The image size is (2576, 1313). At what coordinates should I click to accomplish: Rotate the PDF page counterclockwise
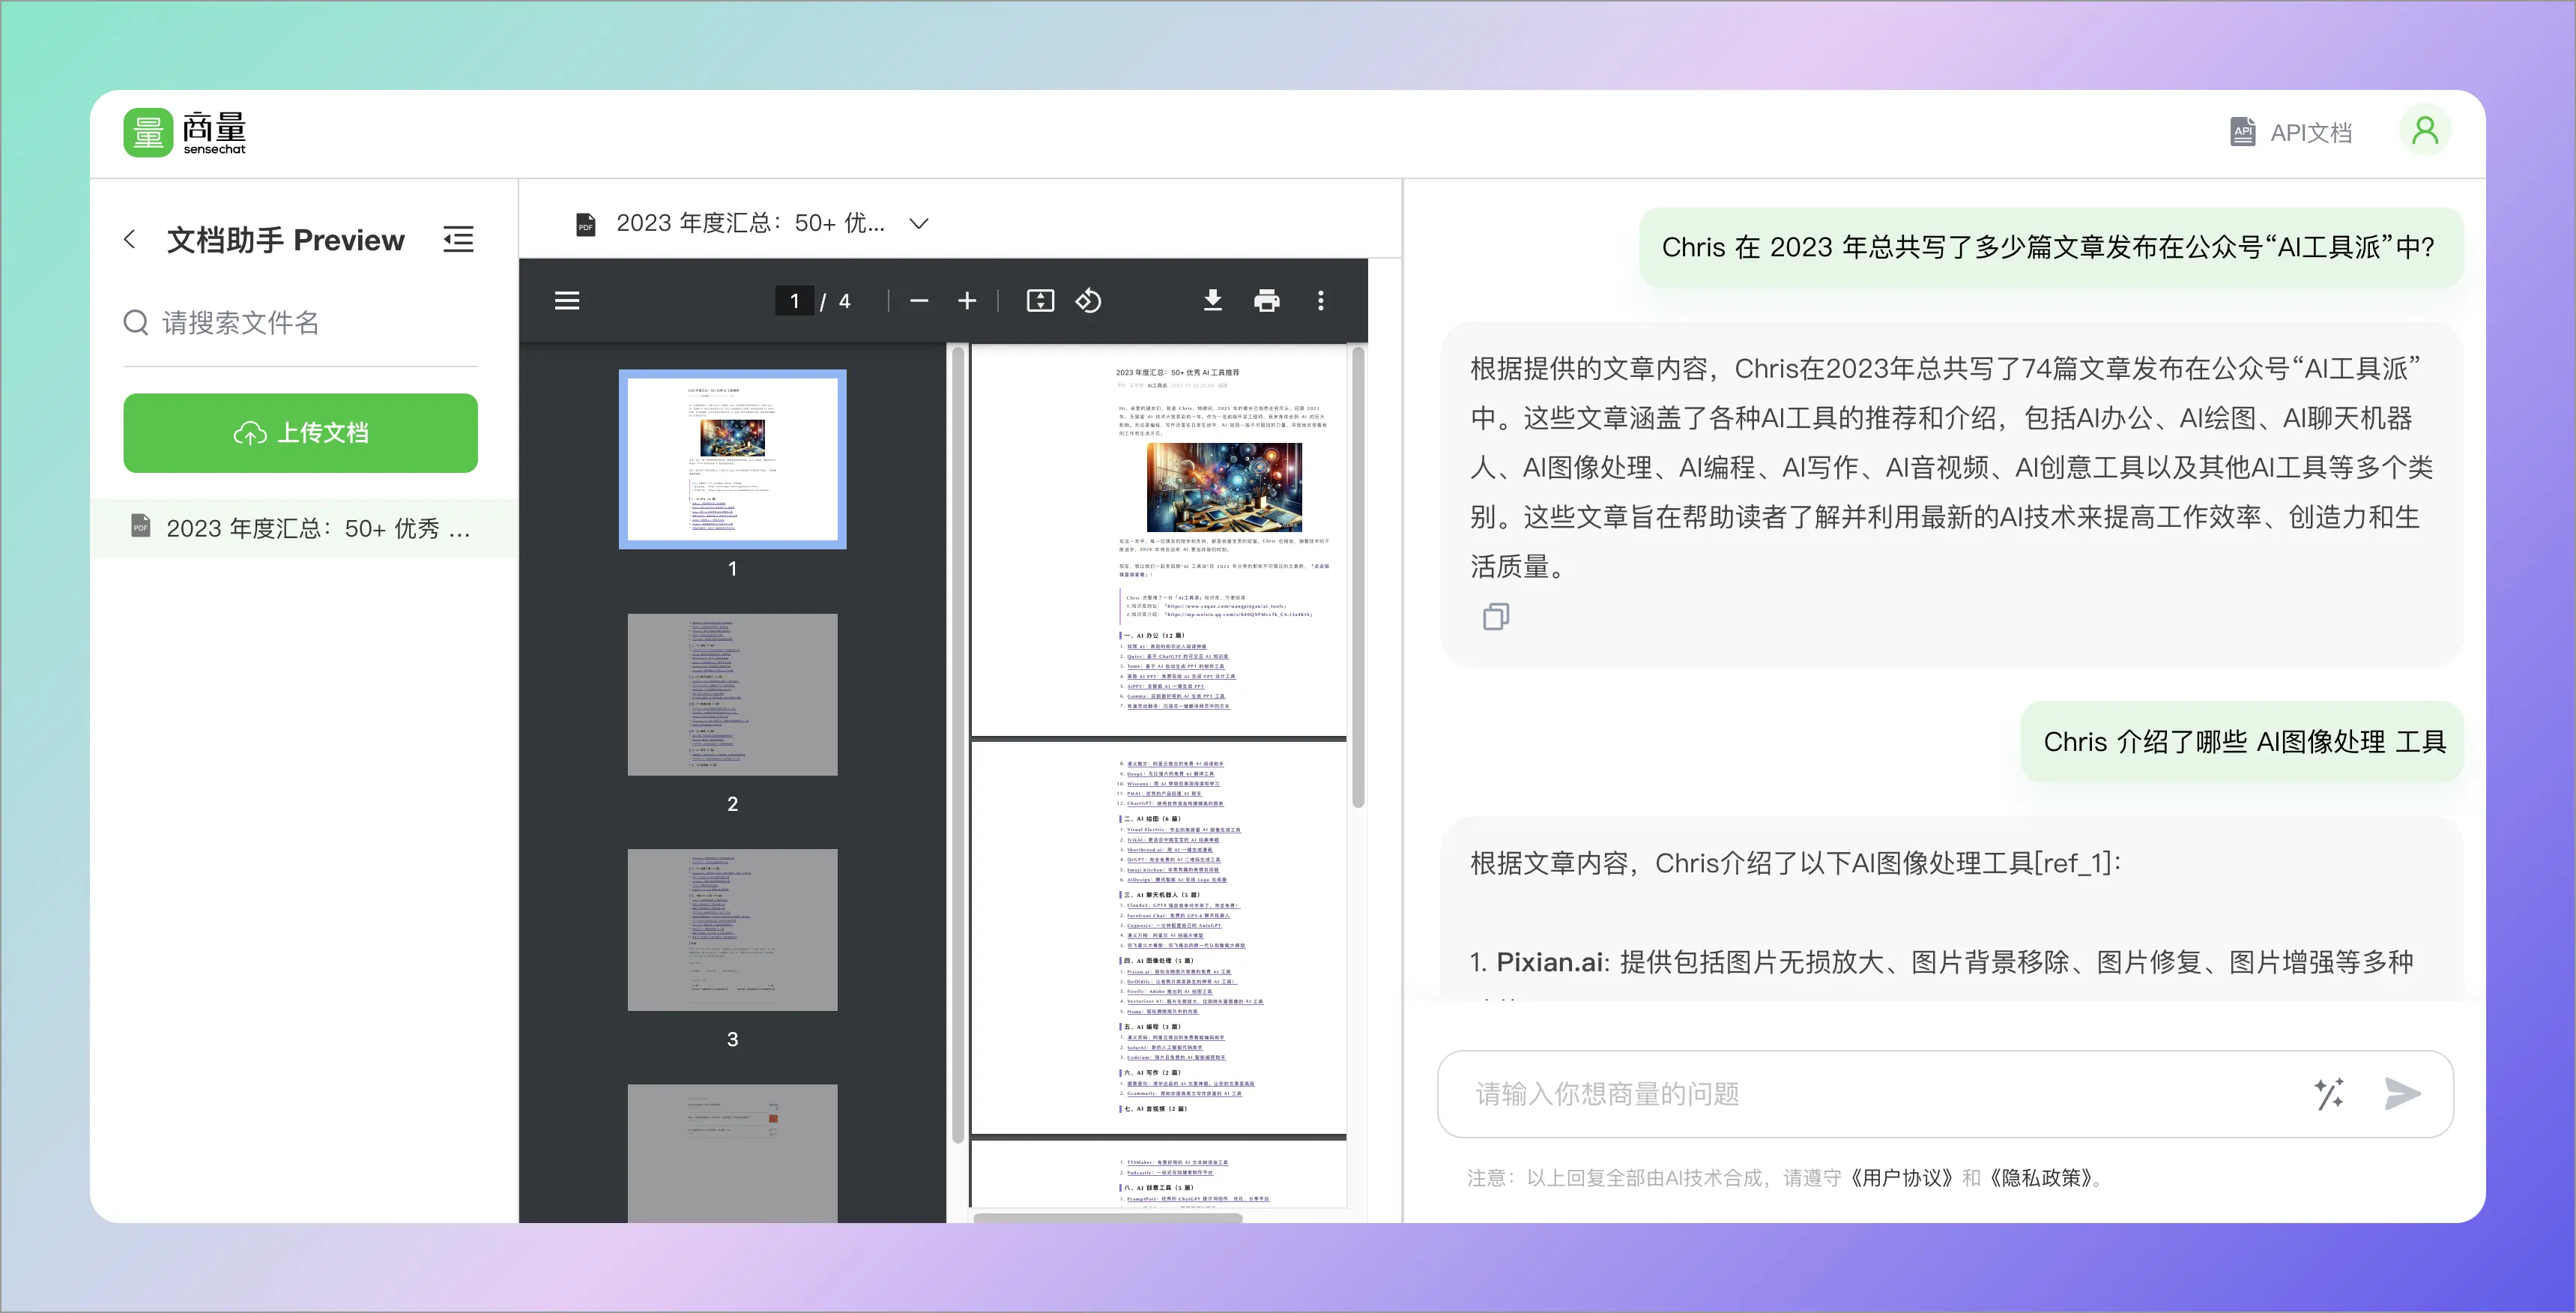(x=1088, y=300)
